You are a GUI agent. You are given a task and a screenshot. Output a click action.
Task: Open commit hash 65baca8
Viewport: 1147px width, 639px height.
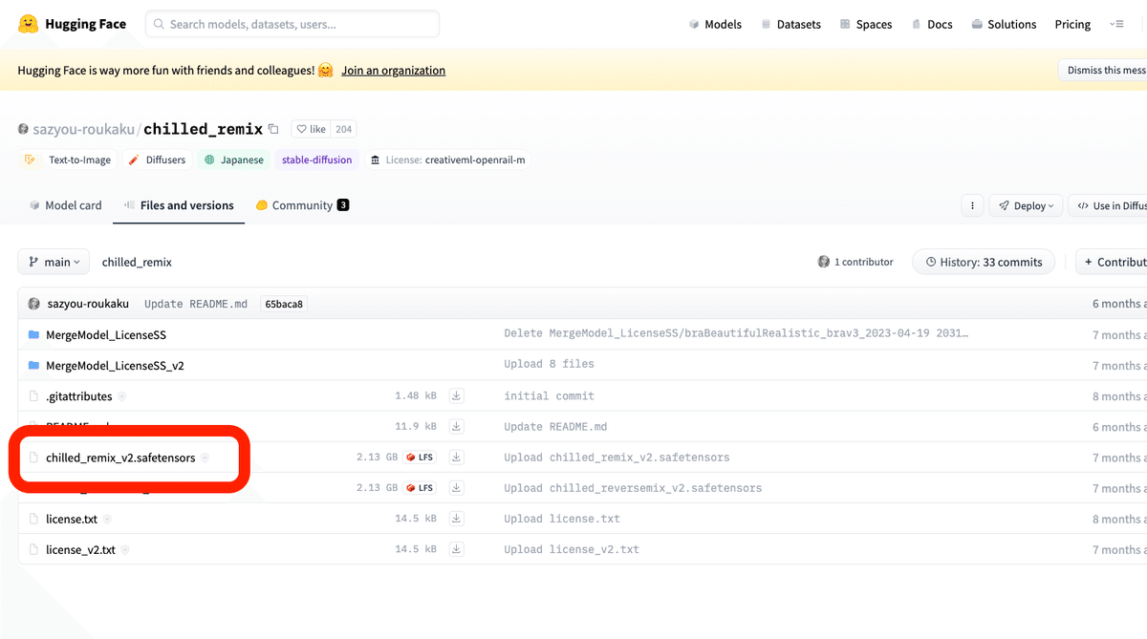pos(284,304)
